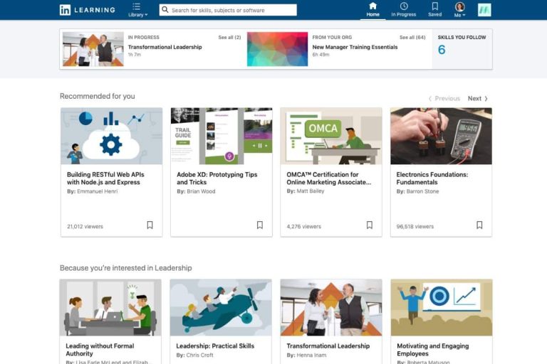Go to the Home tab
Viewport: 547px width, 364px height.
coord(373,10)
